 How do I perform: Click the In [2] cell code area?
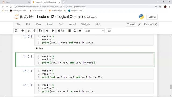coord(94,40)
